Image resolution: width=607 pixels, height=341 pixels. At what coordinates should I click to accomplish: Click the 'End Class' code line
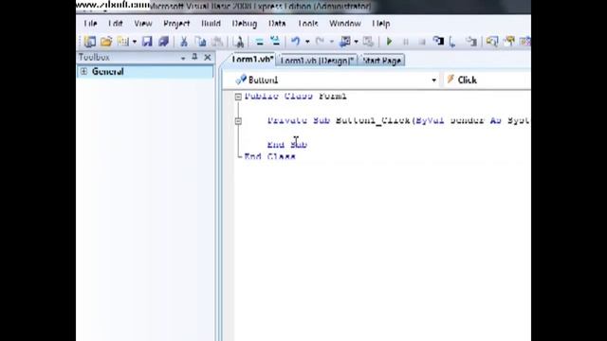tap(269, 156)
